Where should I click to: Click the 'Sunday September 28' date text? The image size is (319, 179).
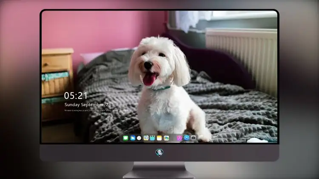coord(88,105)
